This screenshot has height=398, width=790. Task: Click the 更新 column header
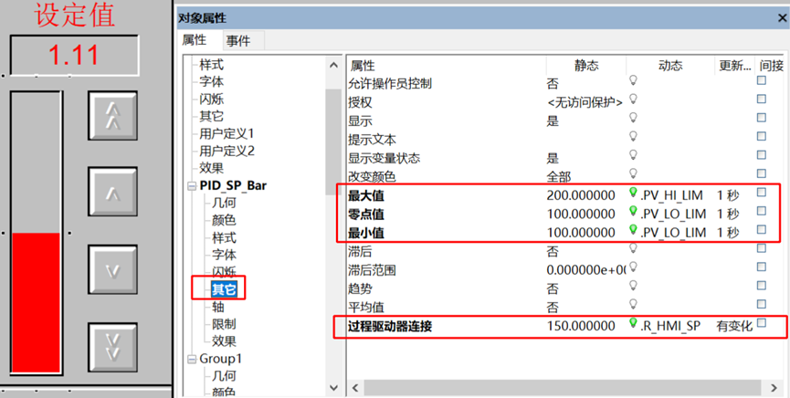pos(735,66)
